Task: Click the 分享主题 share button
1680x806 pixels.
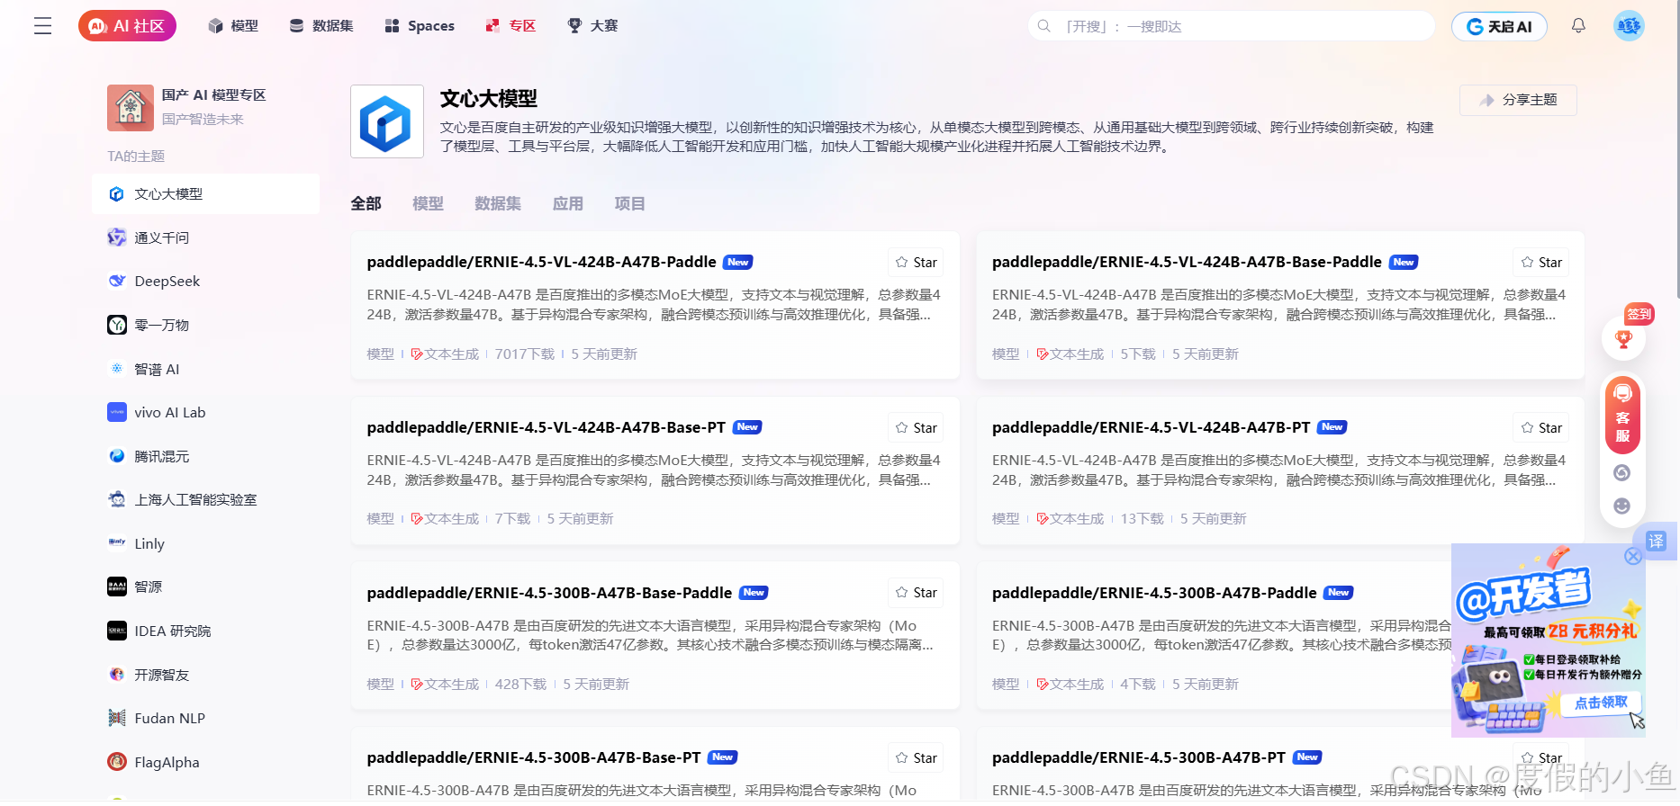Action: 1518,100
